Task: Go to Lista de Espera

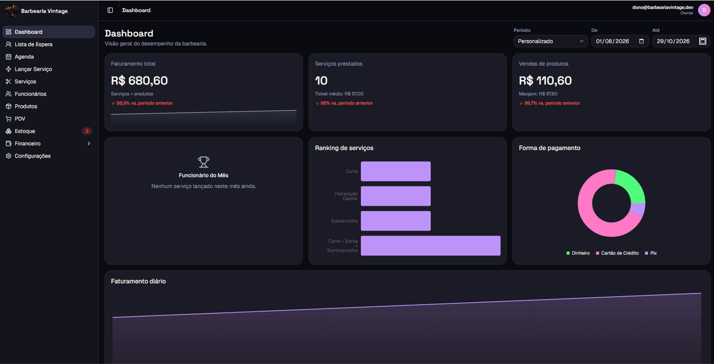Action: (x=49, y=44)
